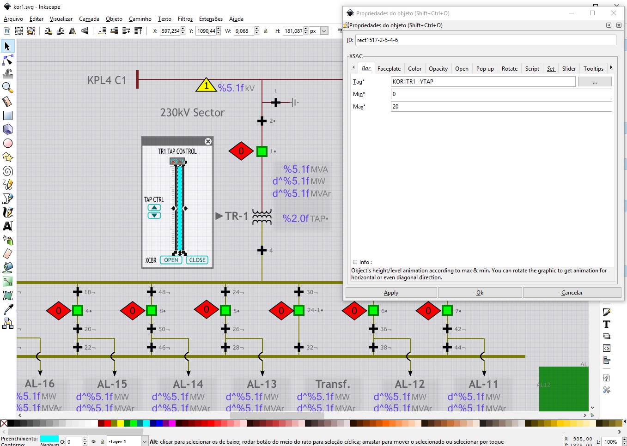Pick the Spiral drawing tool

tap(7, 171)
